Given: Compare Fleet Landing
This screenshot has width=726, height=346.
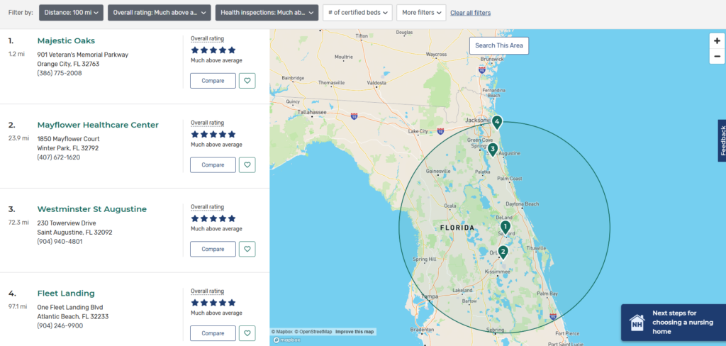Looking at the screenshot, I should coord(213,333).
